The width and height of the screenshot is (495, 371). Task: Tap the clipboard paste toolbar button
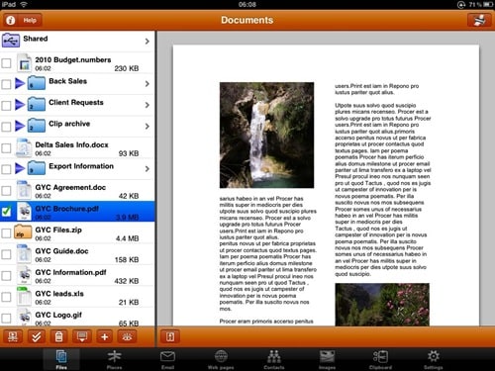[x=58, y=336]
